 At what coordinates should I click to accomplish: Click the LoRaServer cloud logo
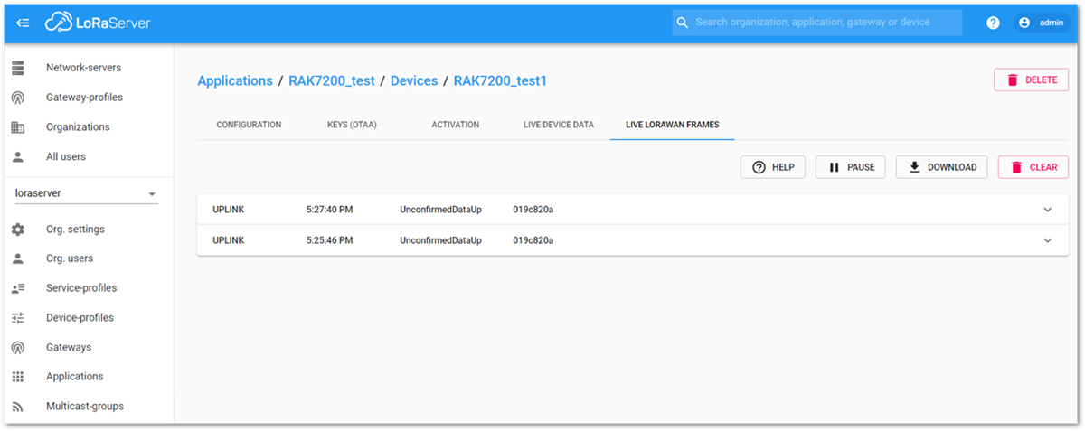99,23
